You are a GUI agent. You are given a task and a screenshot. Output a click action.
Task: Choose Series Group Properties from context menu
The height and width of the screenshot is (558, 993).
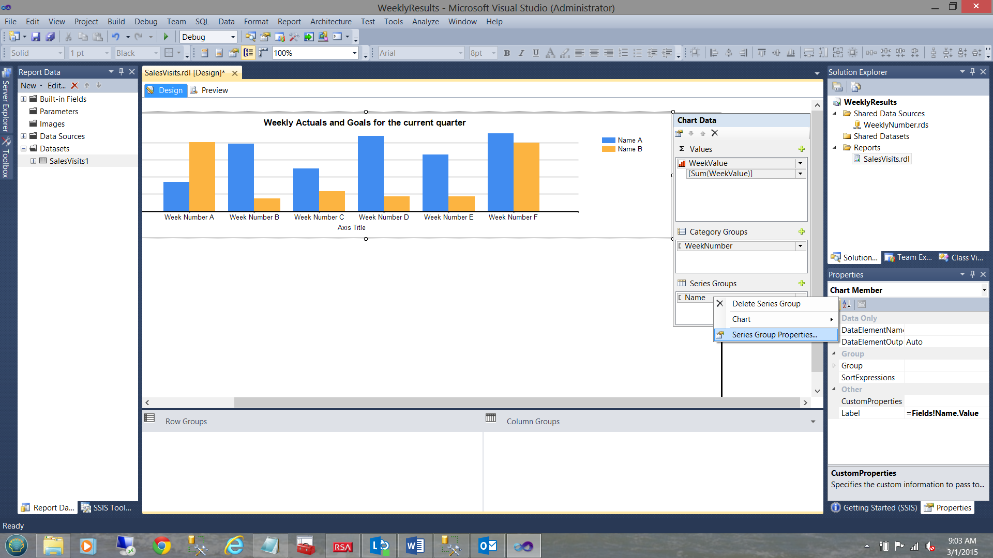coord(774,335)
